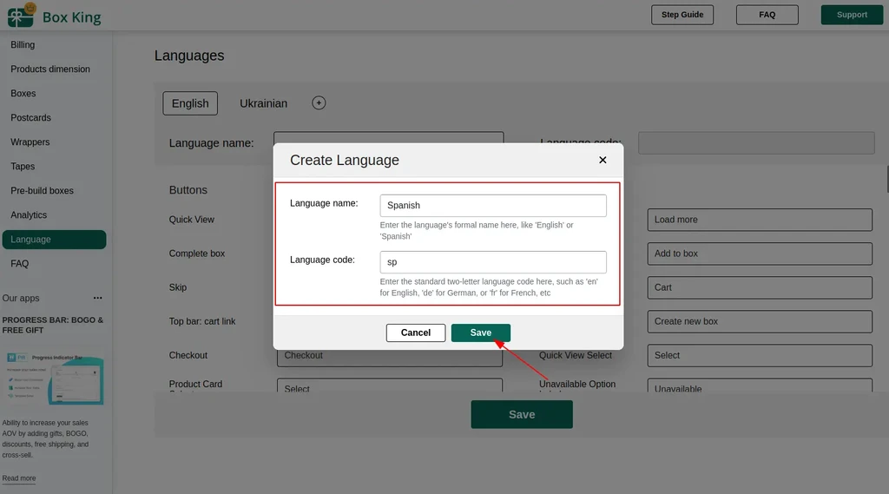Focus the dialog Language name field
The width and height of the screenshot is (889, 494).
click(x=493, y=205)
